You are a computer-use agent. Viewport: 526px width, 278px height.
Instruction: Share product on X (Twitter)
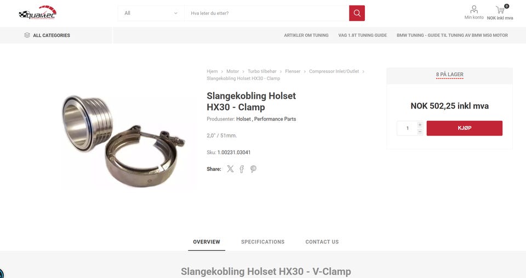[230, 169]
